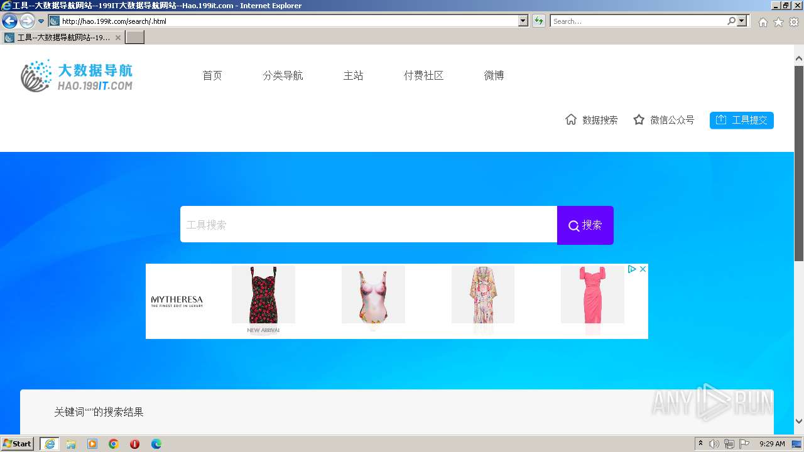This screenshot has width=804, height=452.
Task: Open the File Explorer taskbar icon
Action: coord(71,444)
